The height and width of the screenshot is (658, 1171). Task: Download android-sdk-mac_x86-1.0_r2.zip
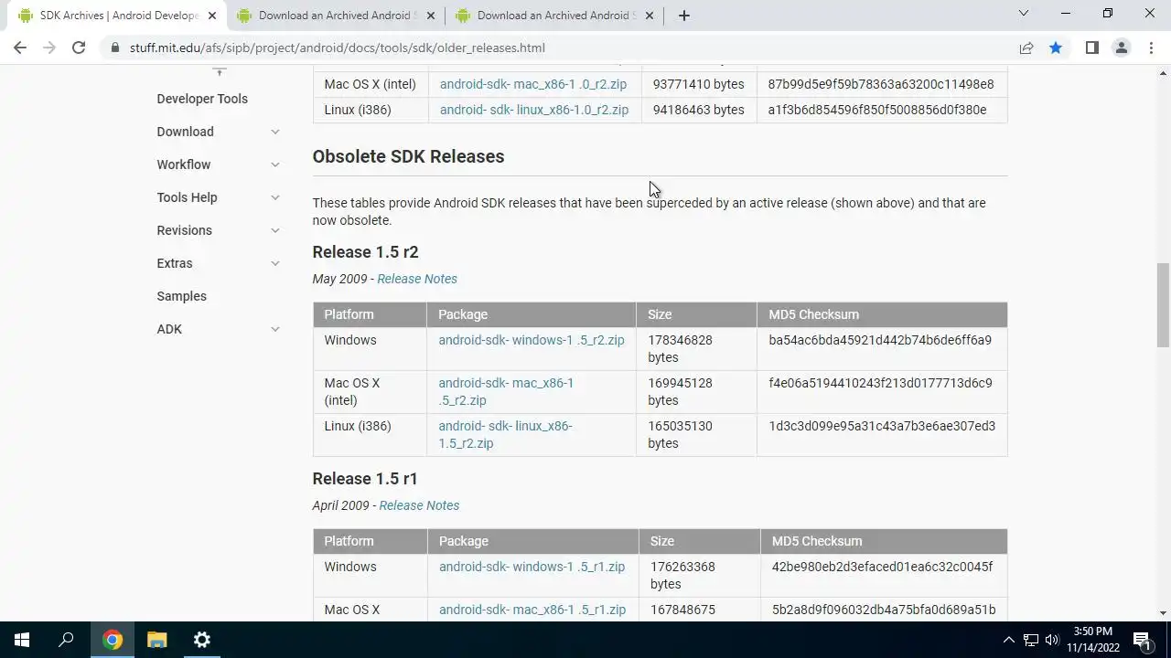tap(532, 84)
